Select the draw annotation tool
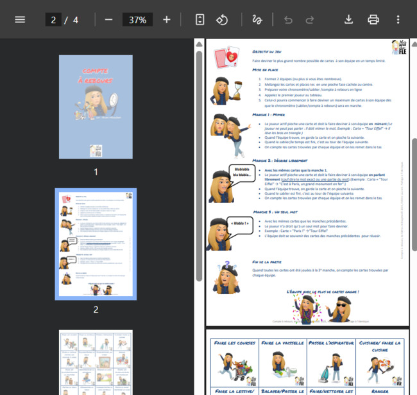417x395 pixels. (257, 19)
